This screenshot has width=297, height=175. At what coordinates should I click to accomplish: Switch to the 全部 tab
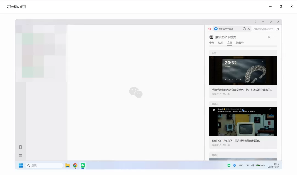tap(211, 43)
